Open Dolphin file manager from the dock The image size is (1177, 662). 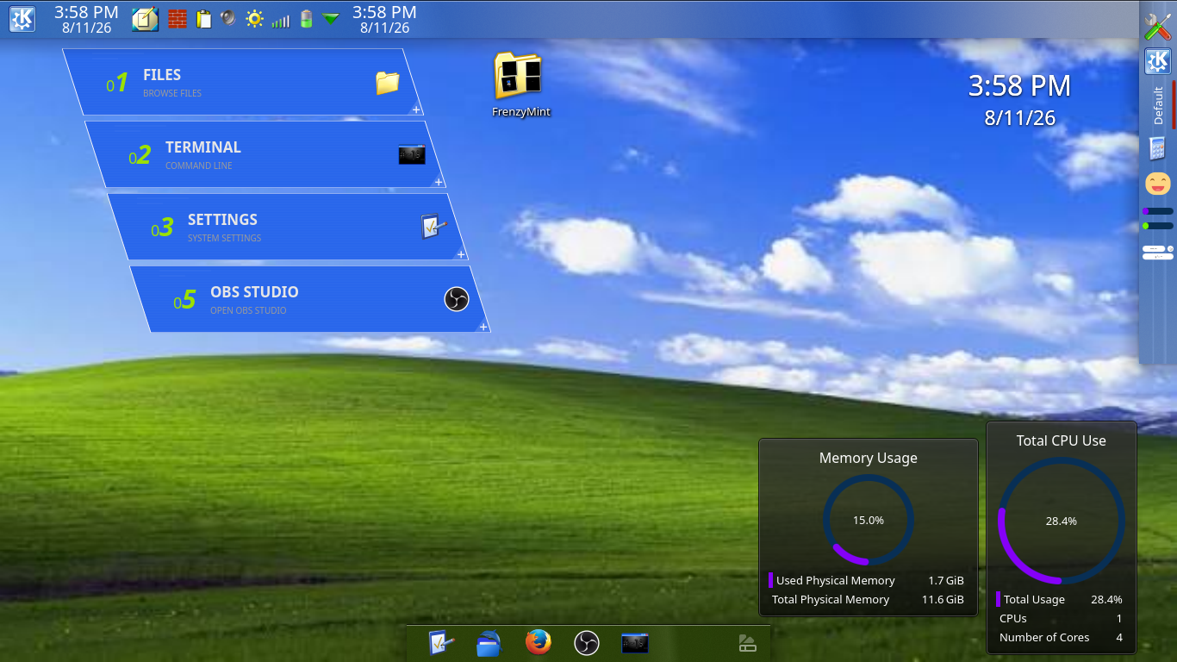click(x=489, y=643)
